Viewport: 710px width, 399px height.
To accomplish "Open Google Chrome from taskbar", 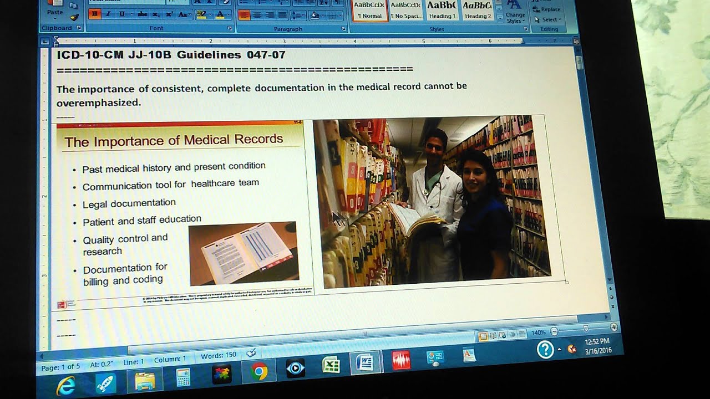I will coord(258,372).
